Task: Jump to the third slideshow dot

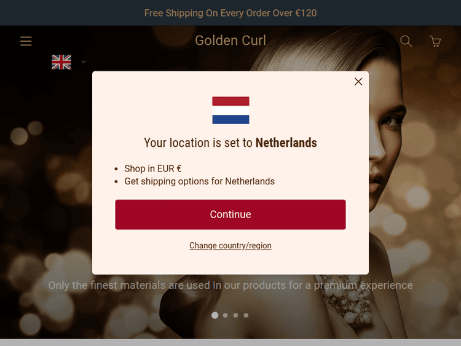Action: pos(235,315)
